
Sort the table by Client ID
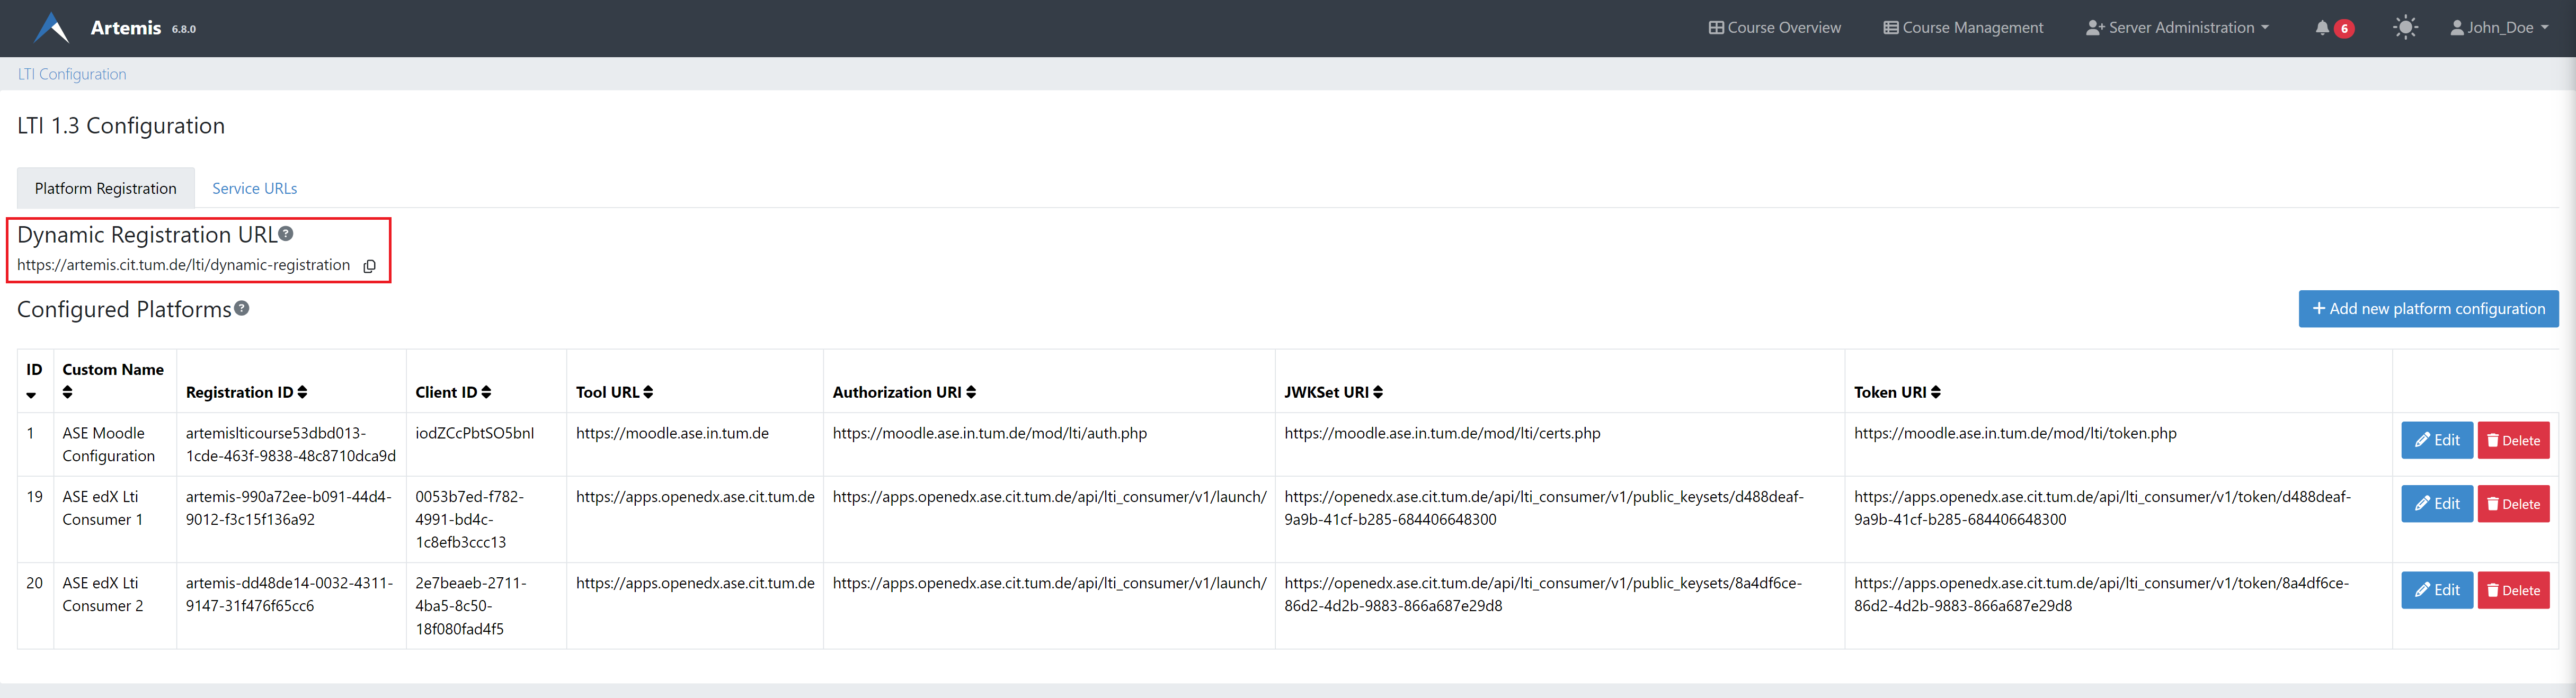(487, 392)
